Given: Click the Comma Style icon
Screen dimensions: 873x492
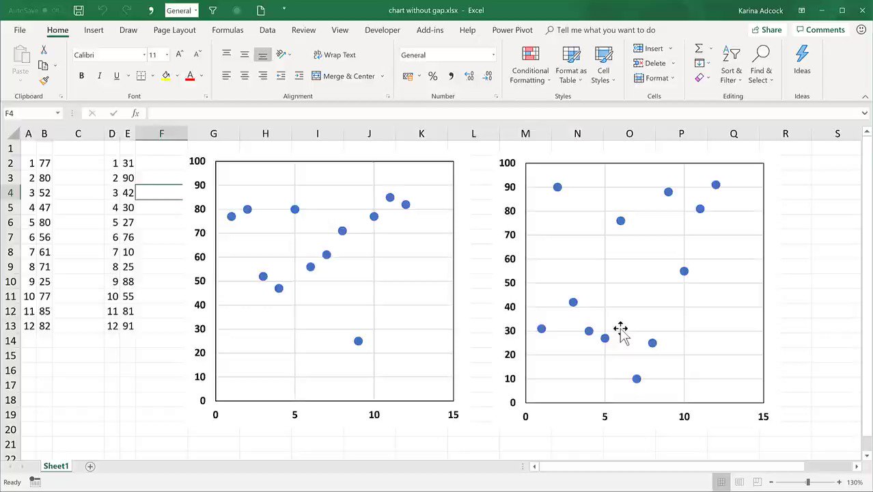Looking at the screenshot, I should pos(451,76).
